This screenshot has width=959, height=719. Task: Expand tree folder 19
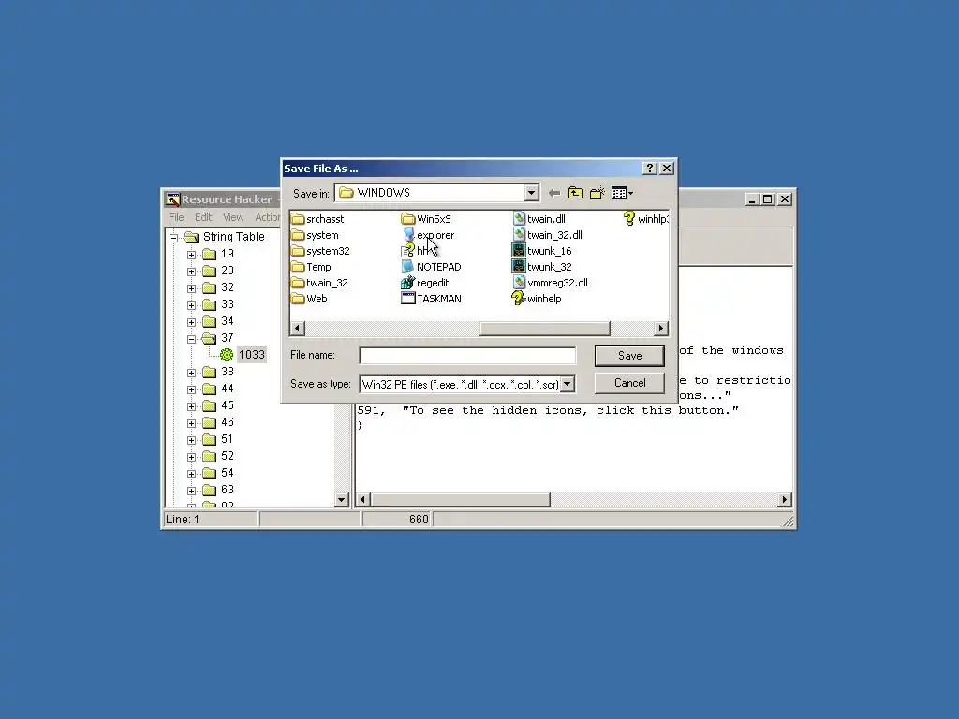(191, 255)
